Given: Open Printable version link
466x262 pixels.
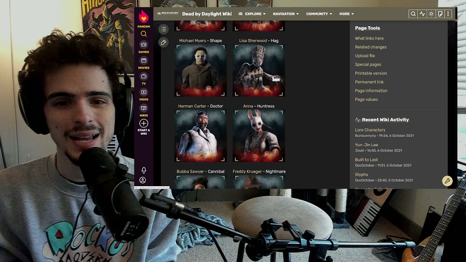Looking at the screenshot, I should pos(371,73).
